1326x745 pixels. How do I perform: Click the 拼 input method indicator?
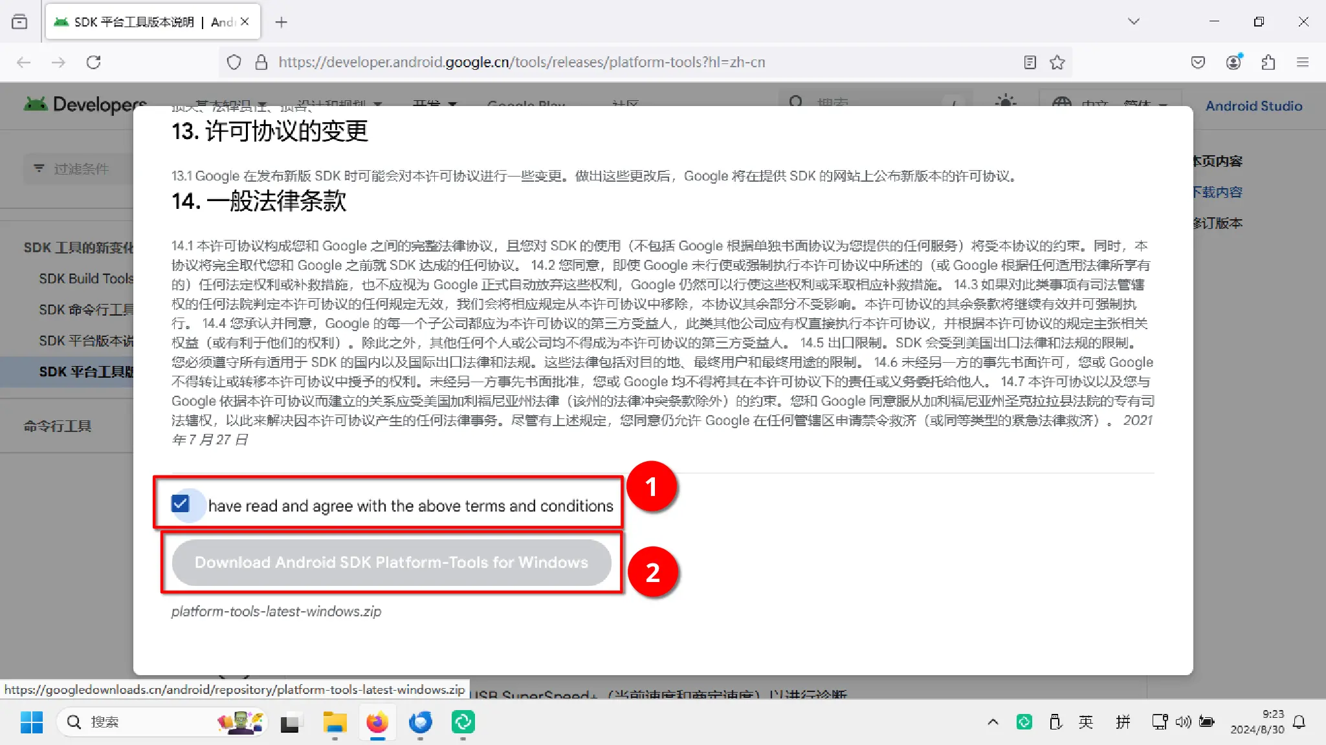click(1123, 722)
